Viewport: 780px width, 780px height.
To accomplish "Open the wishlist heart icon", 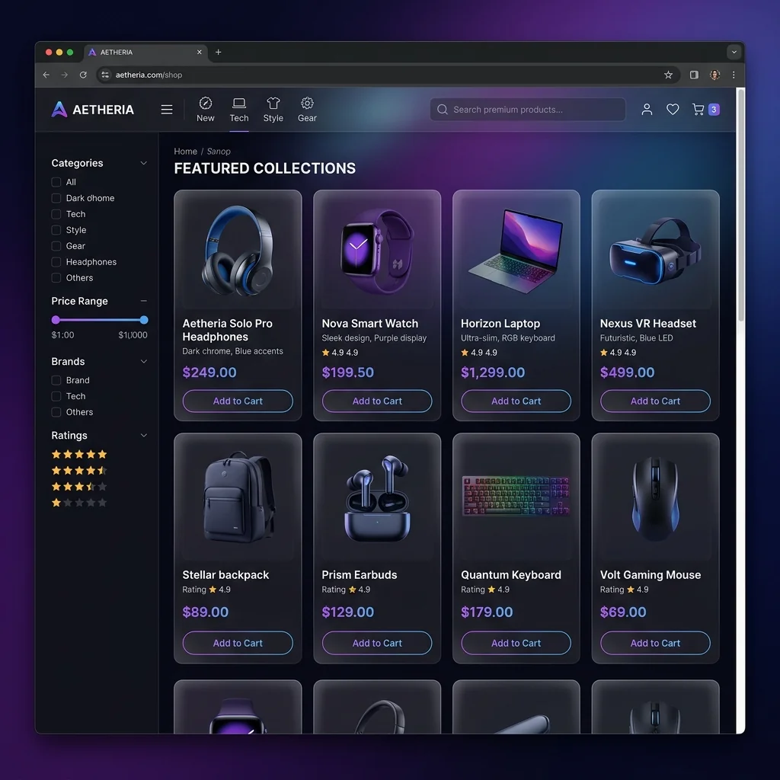I will pos(673,110).
